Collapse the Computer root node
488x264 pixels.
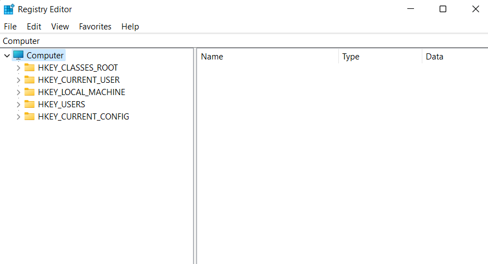(x=7, y=56)
